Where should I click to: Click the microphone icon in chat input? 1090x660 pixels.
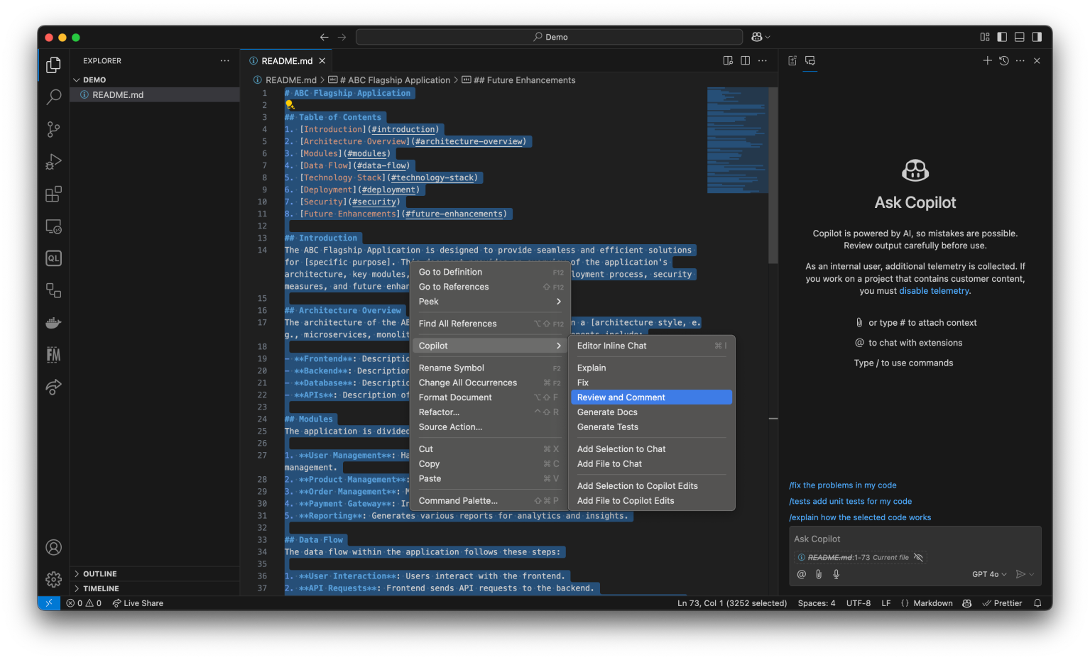[x=836, y=574]
